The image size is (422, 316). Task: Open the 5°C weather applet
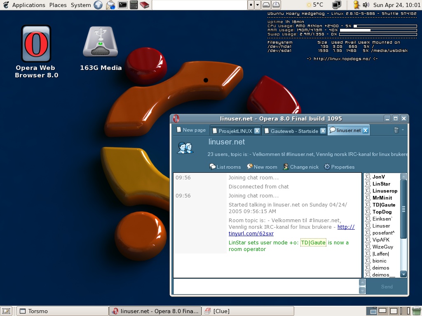click(315, 5)
